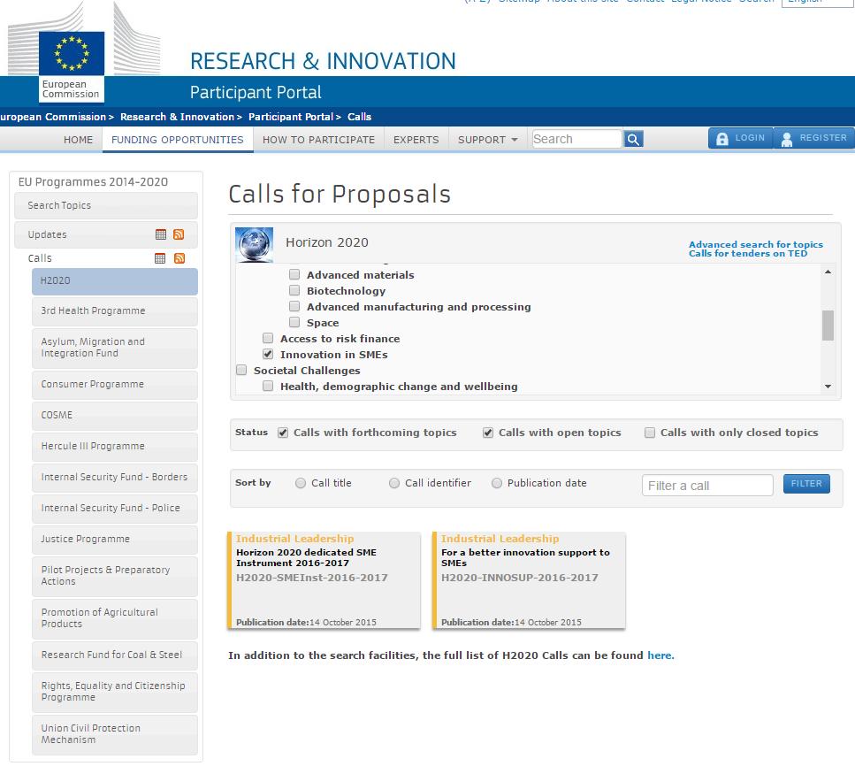Open the How to Participate tab

coord(318,140)
